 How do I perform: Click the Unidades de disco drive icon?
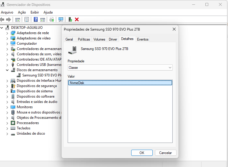coord(13,134)
